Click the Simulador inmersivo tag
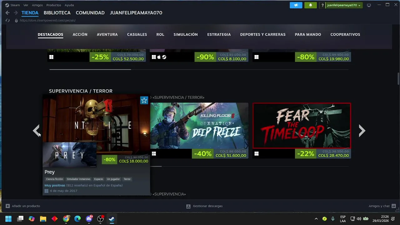 (x=78, y=179)
